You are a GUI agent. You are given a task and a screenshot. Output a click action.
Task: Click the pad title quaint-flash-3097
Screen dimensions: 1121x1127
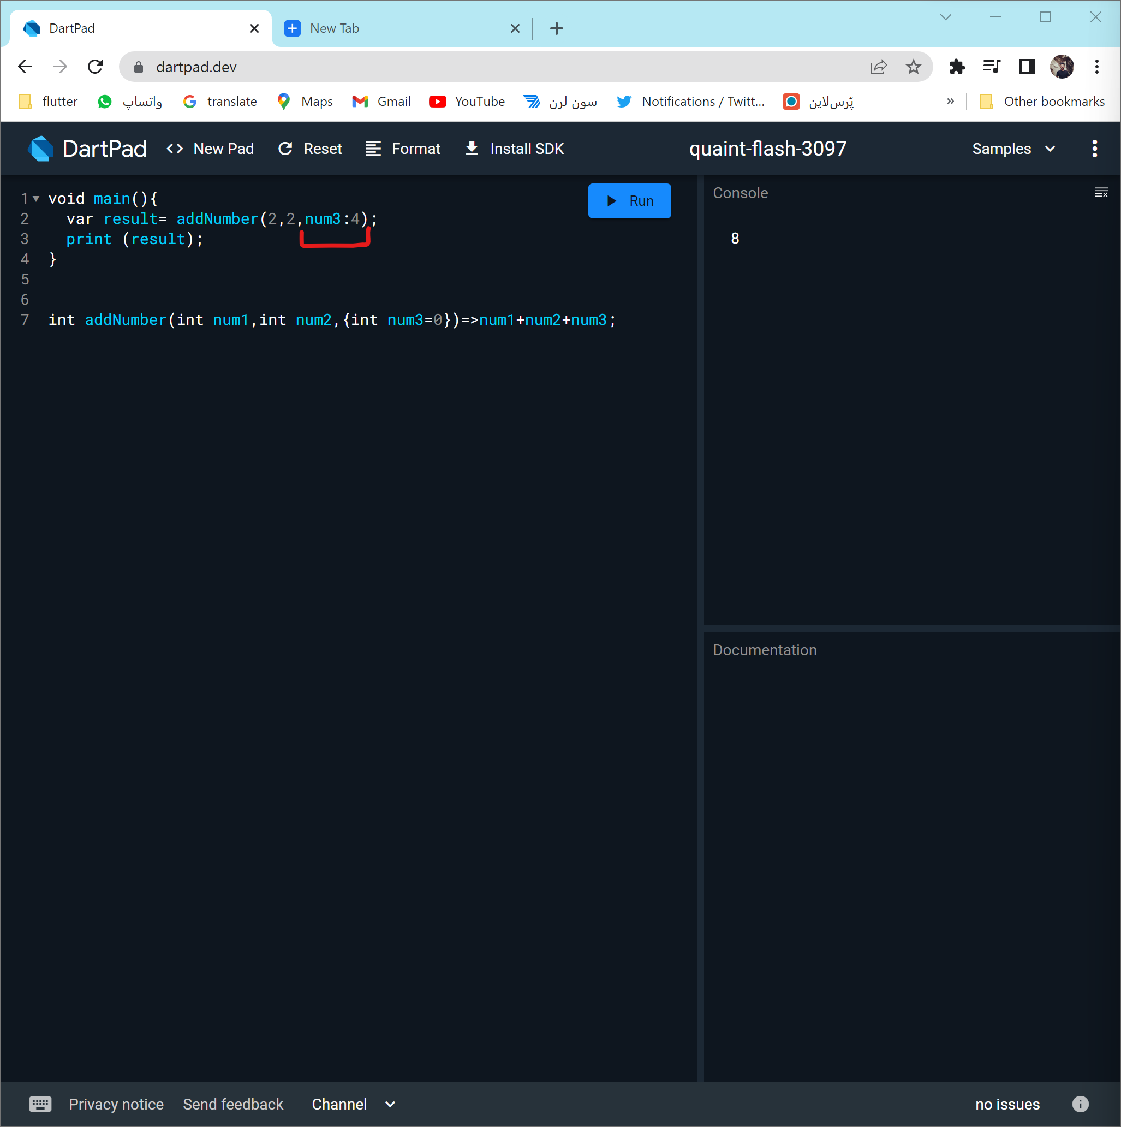[768, 149]
